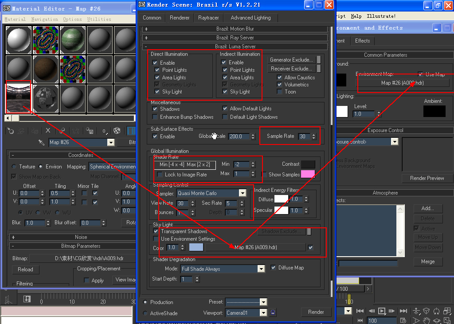Click the Make Unique icon in Material Editor
Viewport: 454px width, 324px height.
click(75, 131)
